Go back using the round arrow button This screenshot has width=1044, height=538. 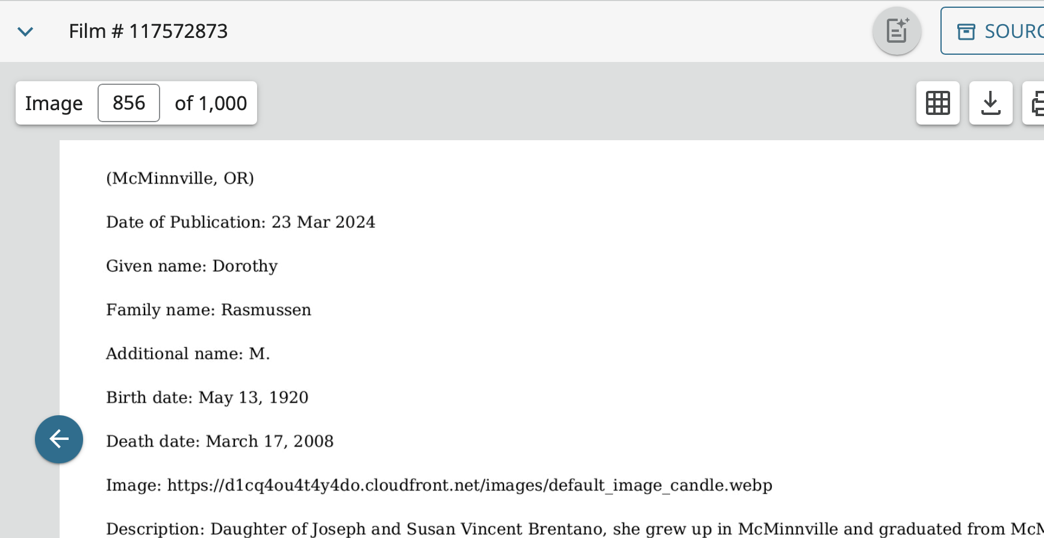(x=59, y=439)
